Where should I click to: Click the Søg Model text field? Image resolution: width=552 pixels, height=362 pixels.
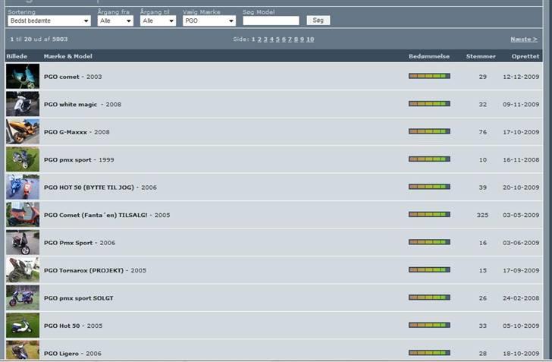[x=271, y=20]
